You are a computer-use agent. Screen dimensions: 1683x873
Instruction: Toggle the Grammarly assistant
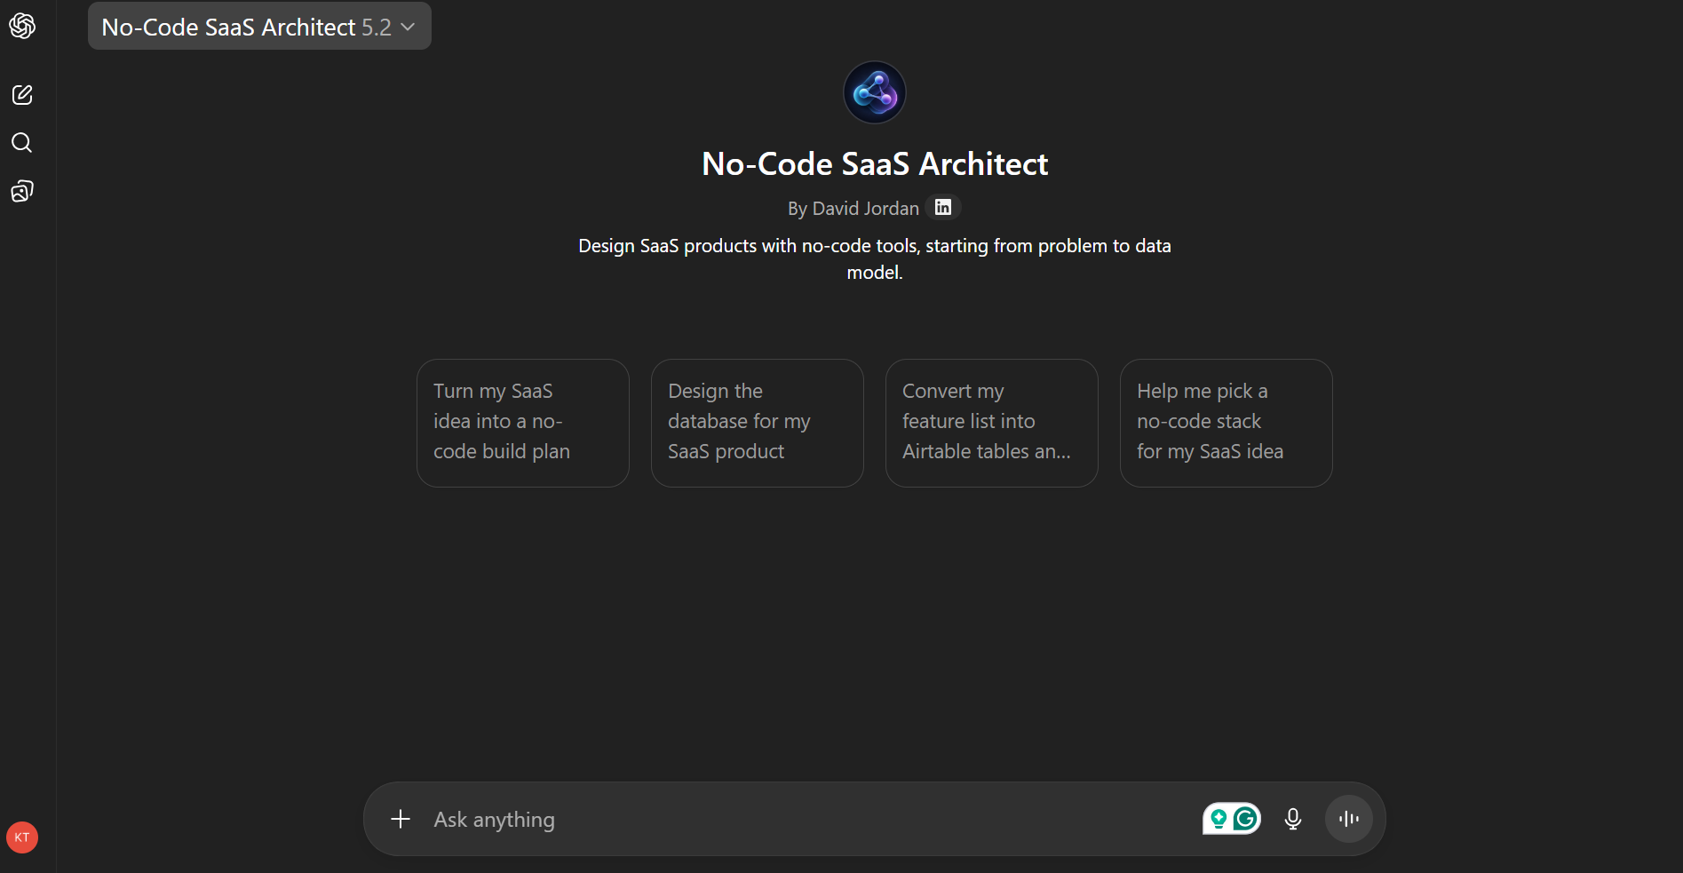(1243, 819)
